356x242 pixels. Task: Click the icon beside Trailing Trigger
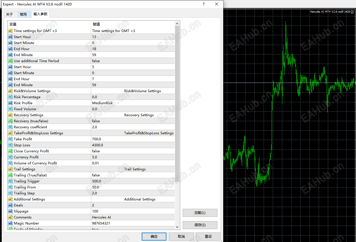[10, 181]
